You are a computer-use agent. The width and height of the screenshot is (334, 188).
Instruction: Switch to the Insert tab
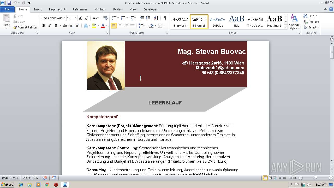point(38,9)
